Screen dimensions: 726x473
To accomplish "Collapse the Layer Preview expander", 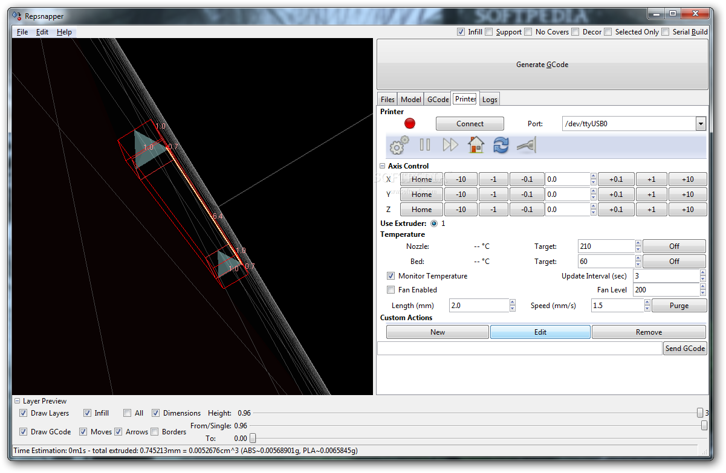I will (x=18, y=401).
